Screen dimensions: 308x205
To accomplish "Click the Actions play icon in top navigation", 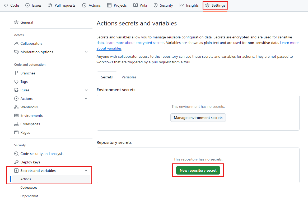I will [84, 5].
